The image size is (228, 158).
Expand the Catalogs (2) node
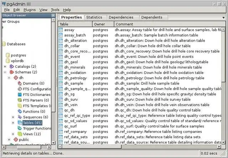pyautogui.click(x=5, y=66)
